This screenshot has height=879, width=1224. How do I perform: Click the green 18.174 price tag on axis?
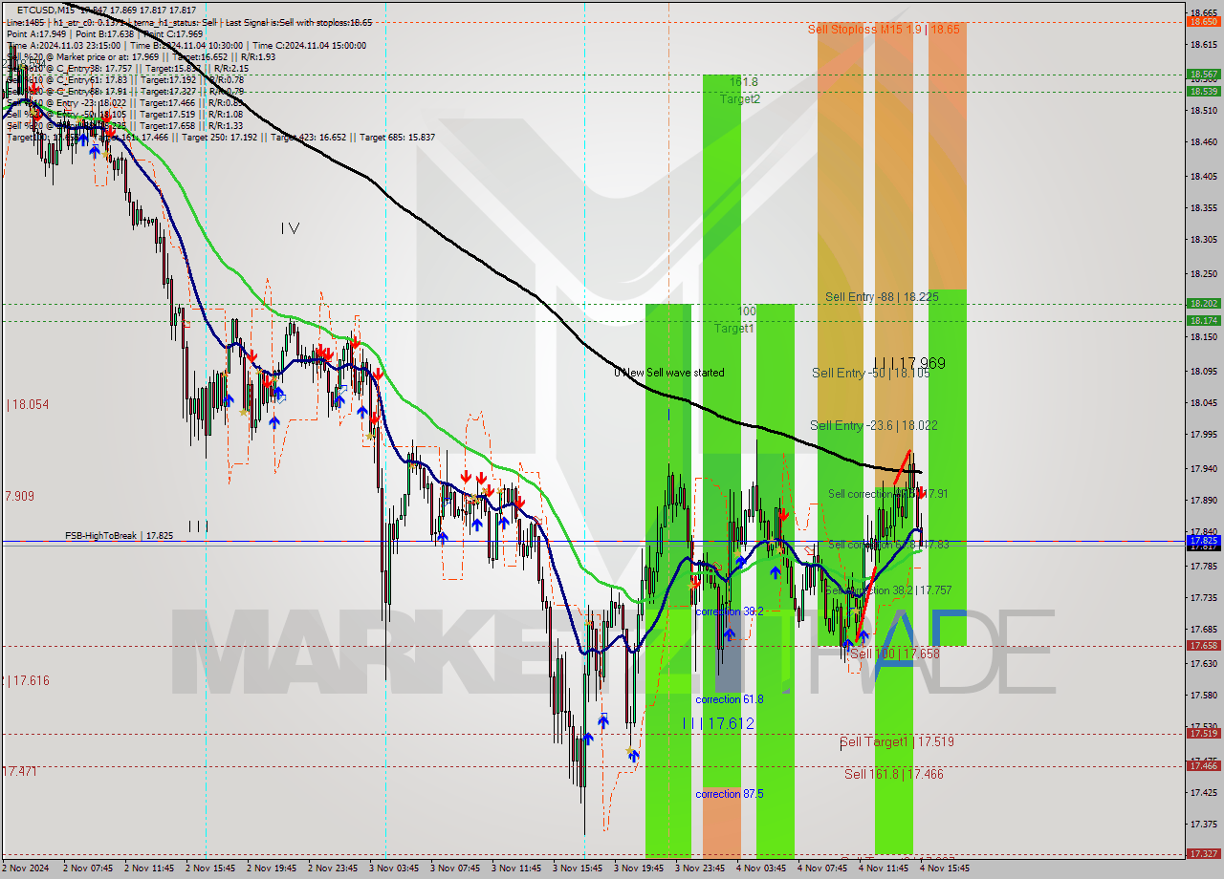point(1203,320)
